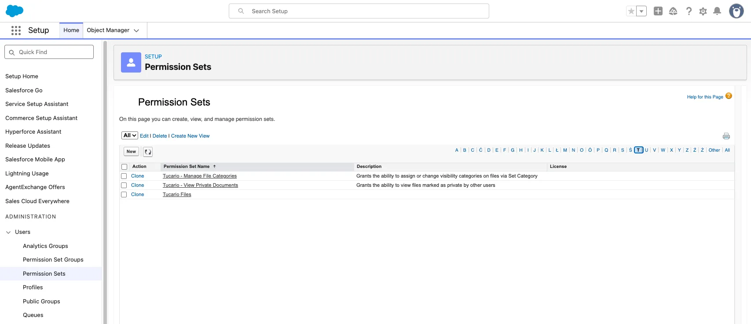Check the Tucario Files row checkbox
This screenshot has height=324, width=751.
124,195
